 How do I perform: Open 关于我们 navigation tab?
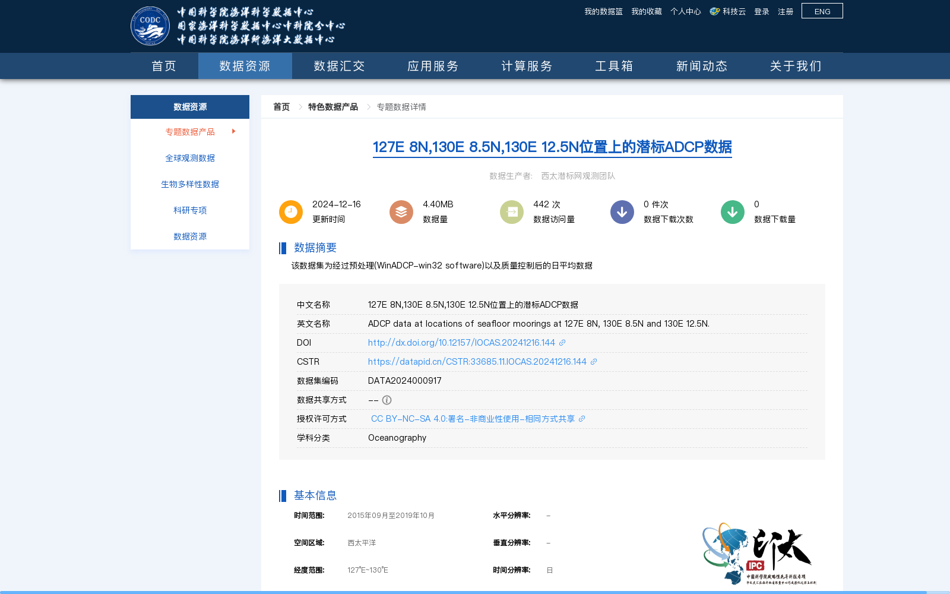[x=796, y=66]
